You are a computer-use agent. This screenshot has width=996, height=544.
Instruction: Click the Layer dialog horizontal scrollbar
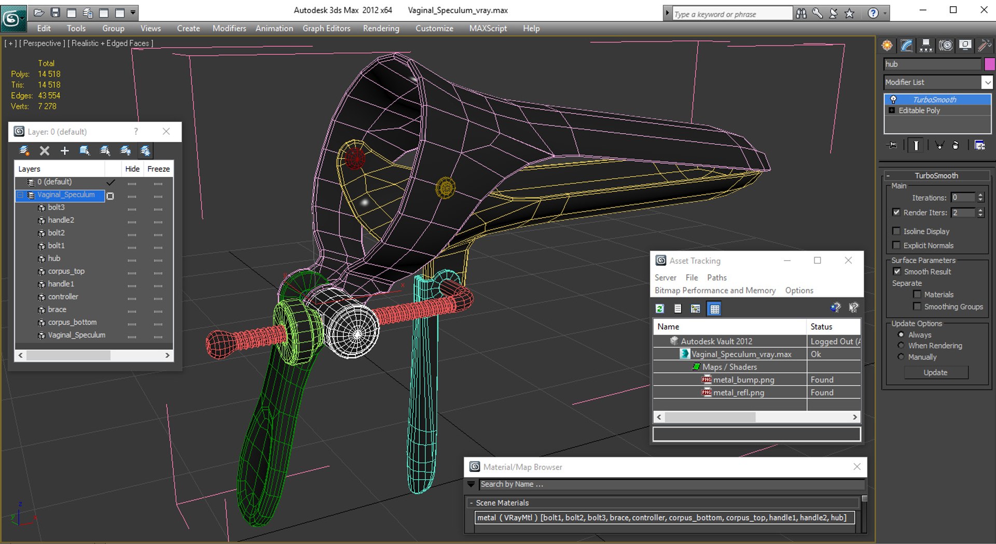(x=94, y=355)
